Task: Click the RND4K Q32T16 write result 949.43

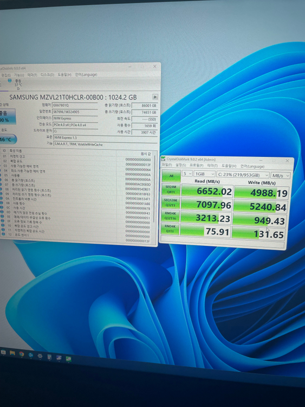Action: [x=260, y=220]
